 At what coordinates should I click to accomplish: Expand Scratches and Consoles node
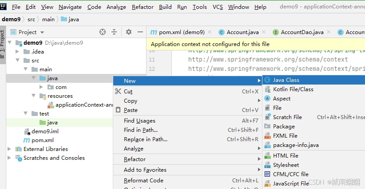pyautogui.click(x=9, y=158)
